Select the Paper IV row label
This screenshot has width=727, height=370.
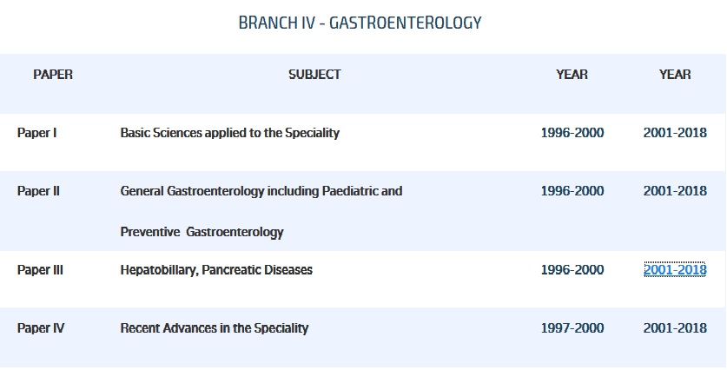(x=41, y=328)
